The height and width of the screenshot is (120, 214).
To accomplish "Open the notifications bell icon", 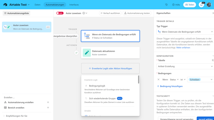I will coord(201,5).
